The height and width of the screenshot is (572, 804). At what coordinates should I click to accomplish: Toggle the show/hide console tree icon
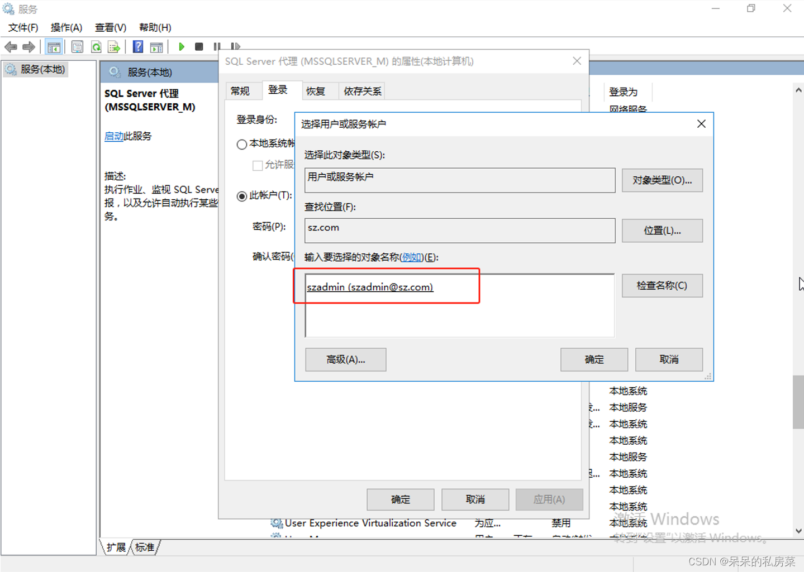54,47
